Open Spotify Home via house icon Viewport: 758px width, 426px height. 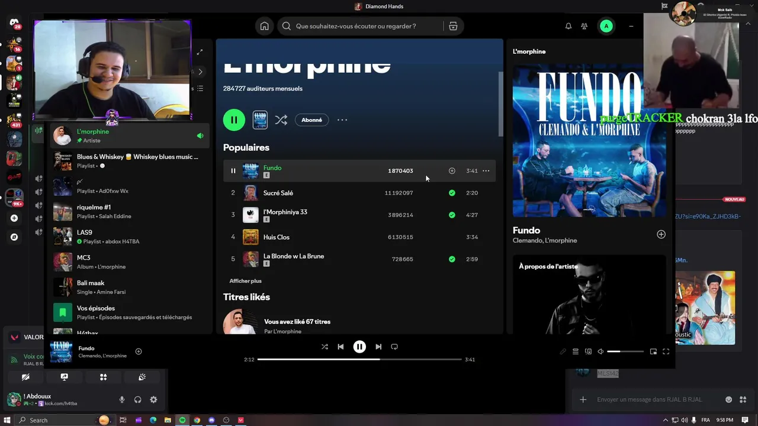coord(264,26)
